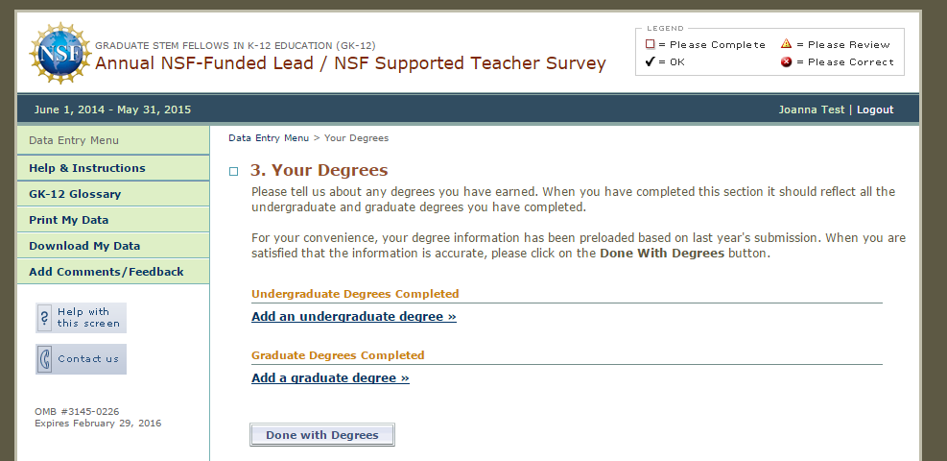Click Add a graduate degree link
Screen dimensions: 947x461
tap(330, 378)
